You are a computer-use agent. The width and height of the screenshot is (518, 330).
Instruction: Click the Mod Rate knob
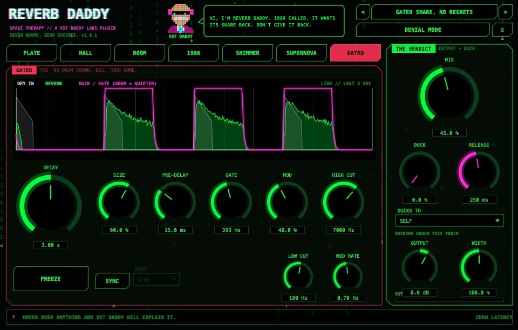[347, 276]
